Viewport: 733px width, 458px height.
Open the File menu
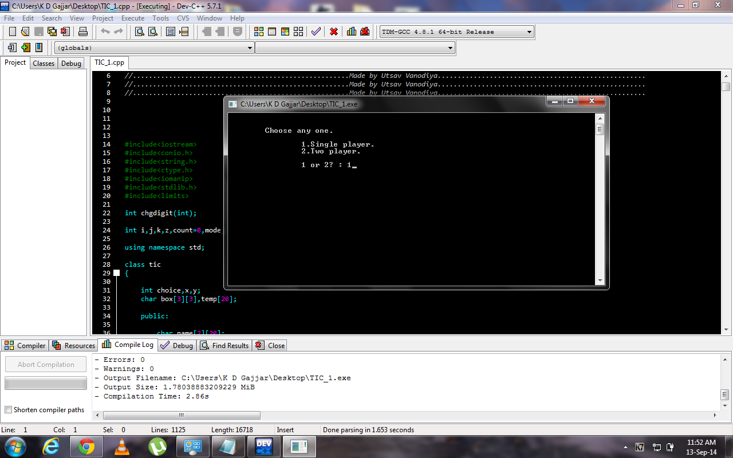click(9, 18)
